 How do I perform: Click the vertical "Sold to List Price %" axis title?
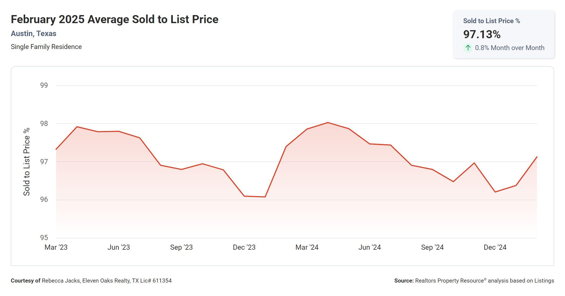[27, 162]
